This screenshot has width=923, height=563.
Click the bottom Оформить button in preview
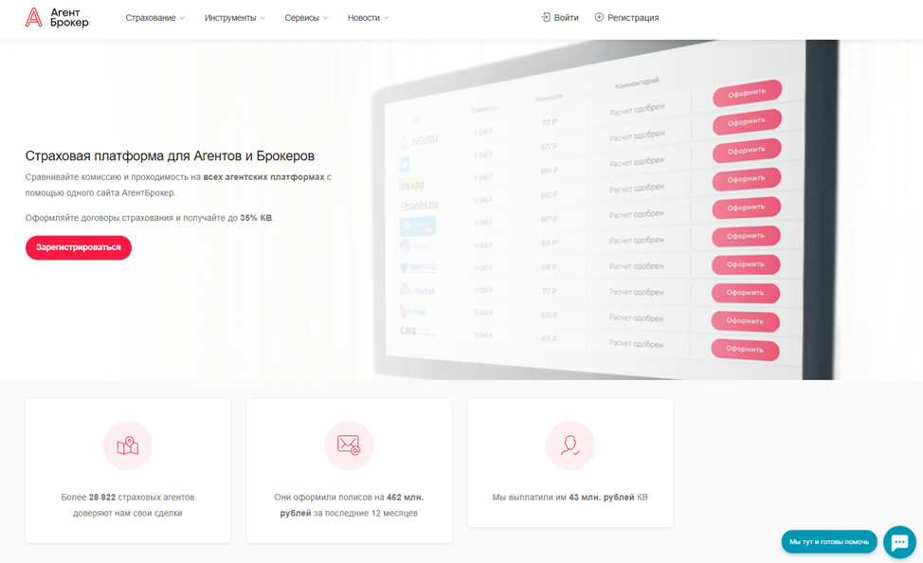click(745, 349)
